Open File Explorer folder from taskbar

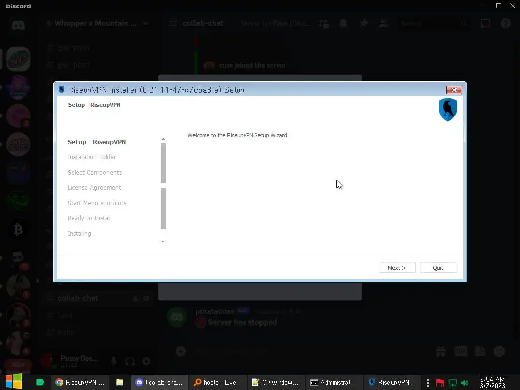click(x=120, y=382)
